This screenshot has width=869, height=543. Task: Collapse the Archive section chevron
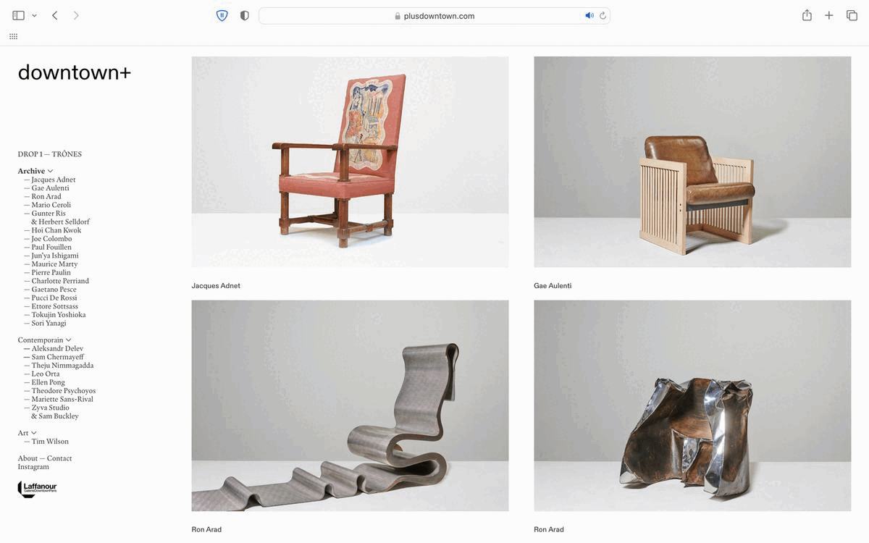click(50, 172)
